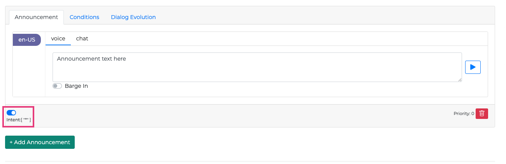The image size is (506, 164).
Task: Focus the announcement text area
Action: 257,67
